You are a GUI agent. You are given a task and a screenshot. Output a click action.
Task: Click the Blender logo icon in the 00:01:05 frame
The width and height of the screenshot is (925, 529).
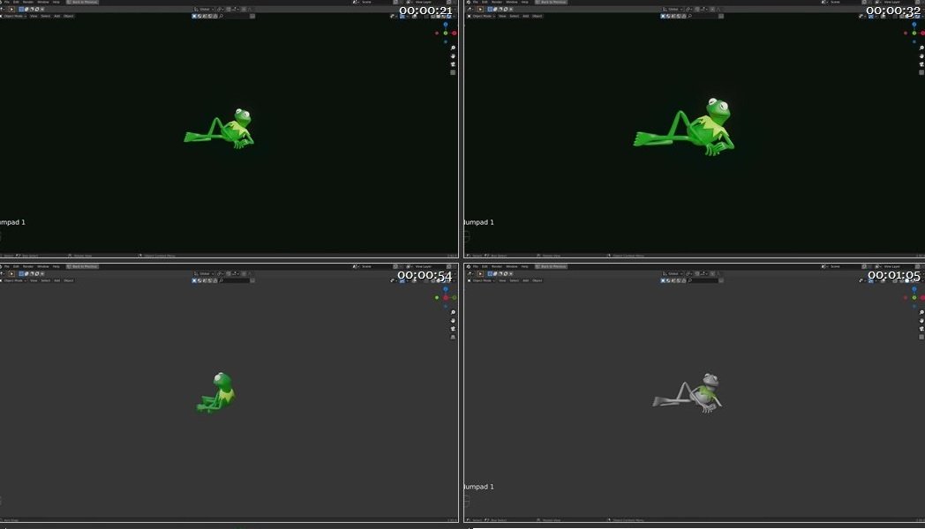click(469, 267)
